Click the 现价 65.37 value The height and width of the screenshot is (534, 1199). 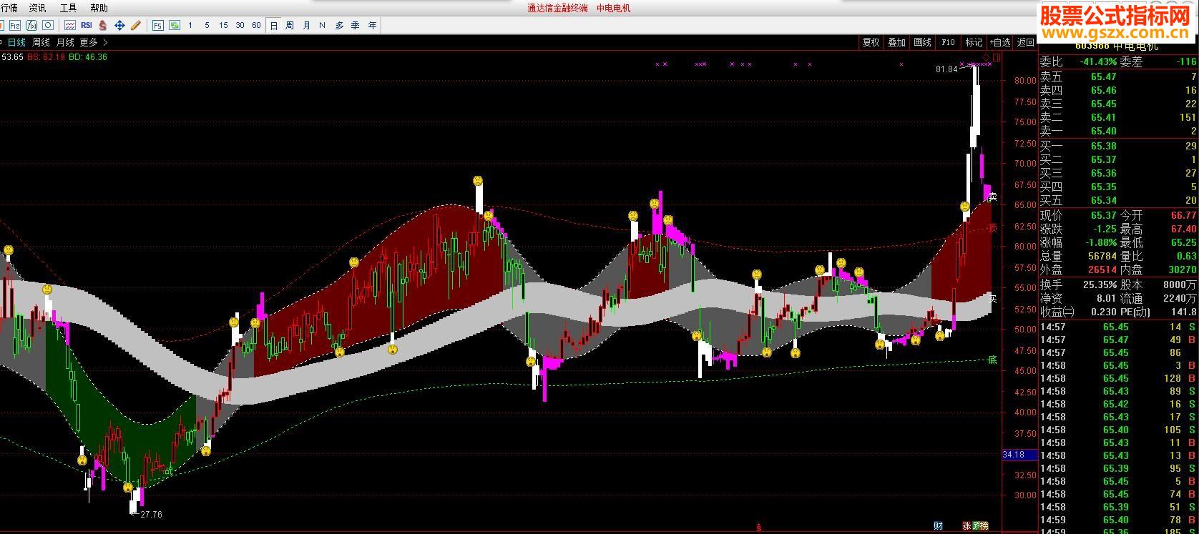coord(1104,215)
